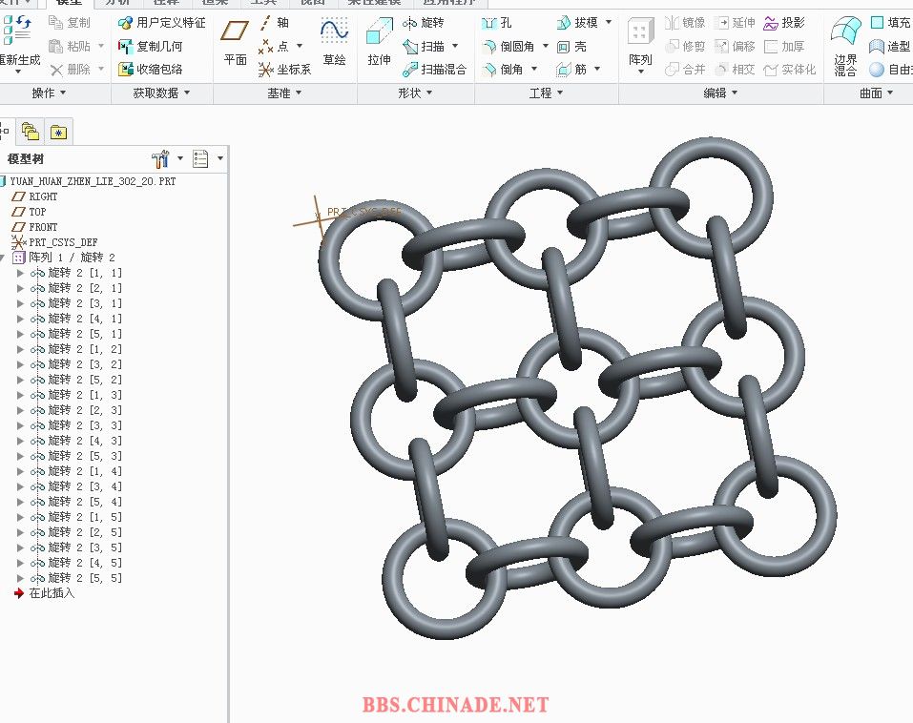Select the 平面 (Plane) datum tool
913x723 pixels.
pos(236,43)
